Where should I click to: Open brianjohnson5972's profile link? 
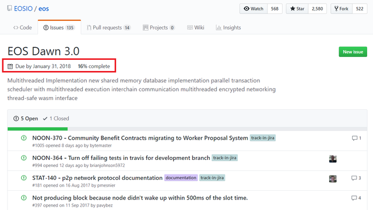tap(107, 165)
